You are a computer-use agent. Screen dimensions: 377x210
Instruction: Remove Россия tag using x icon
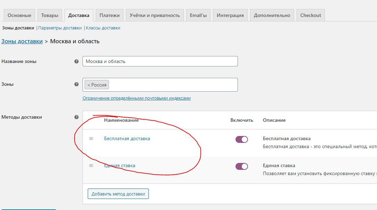coord(89,85)
